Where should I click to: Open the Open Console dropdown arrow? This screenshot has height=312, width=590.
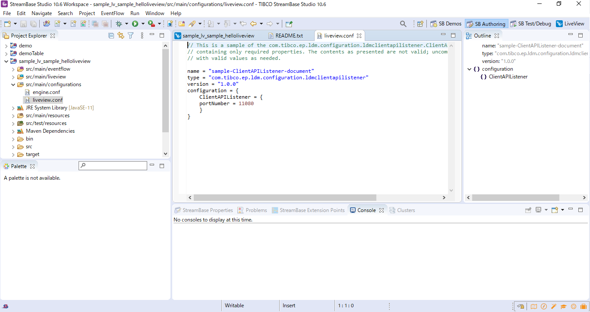click(x=562, y=210)
